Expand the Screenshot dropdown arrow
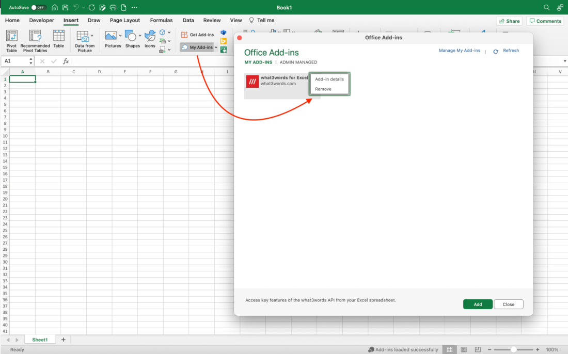568x354 pixels. click(x=169, y=50)
